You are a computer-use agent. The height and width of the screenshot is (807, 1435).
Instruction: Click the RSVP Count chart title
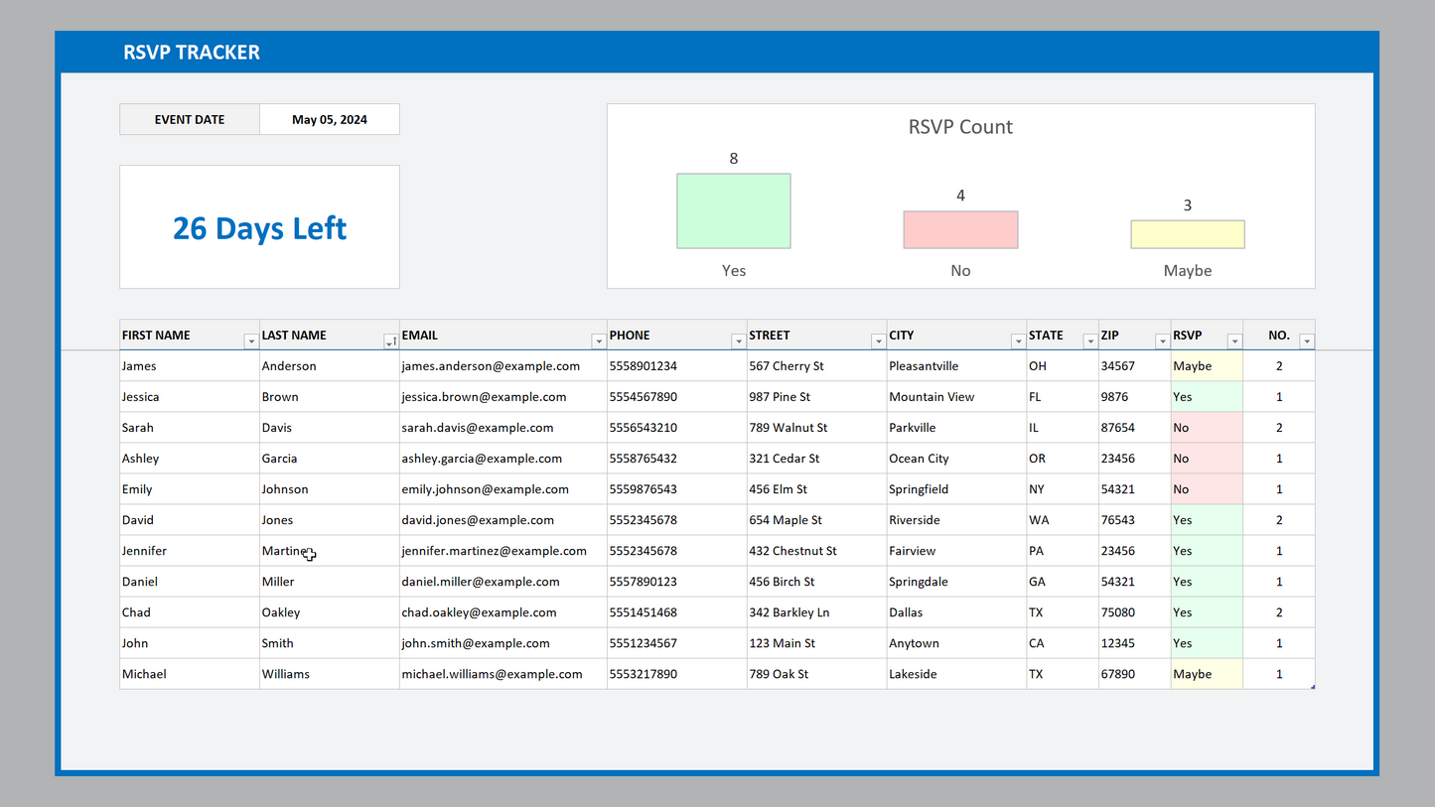coord(960,127)
